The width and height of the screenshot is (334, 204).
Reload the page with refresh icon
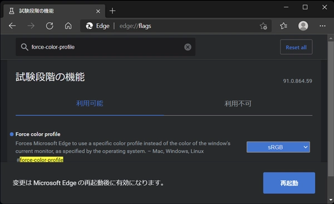click(50, 26)
